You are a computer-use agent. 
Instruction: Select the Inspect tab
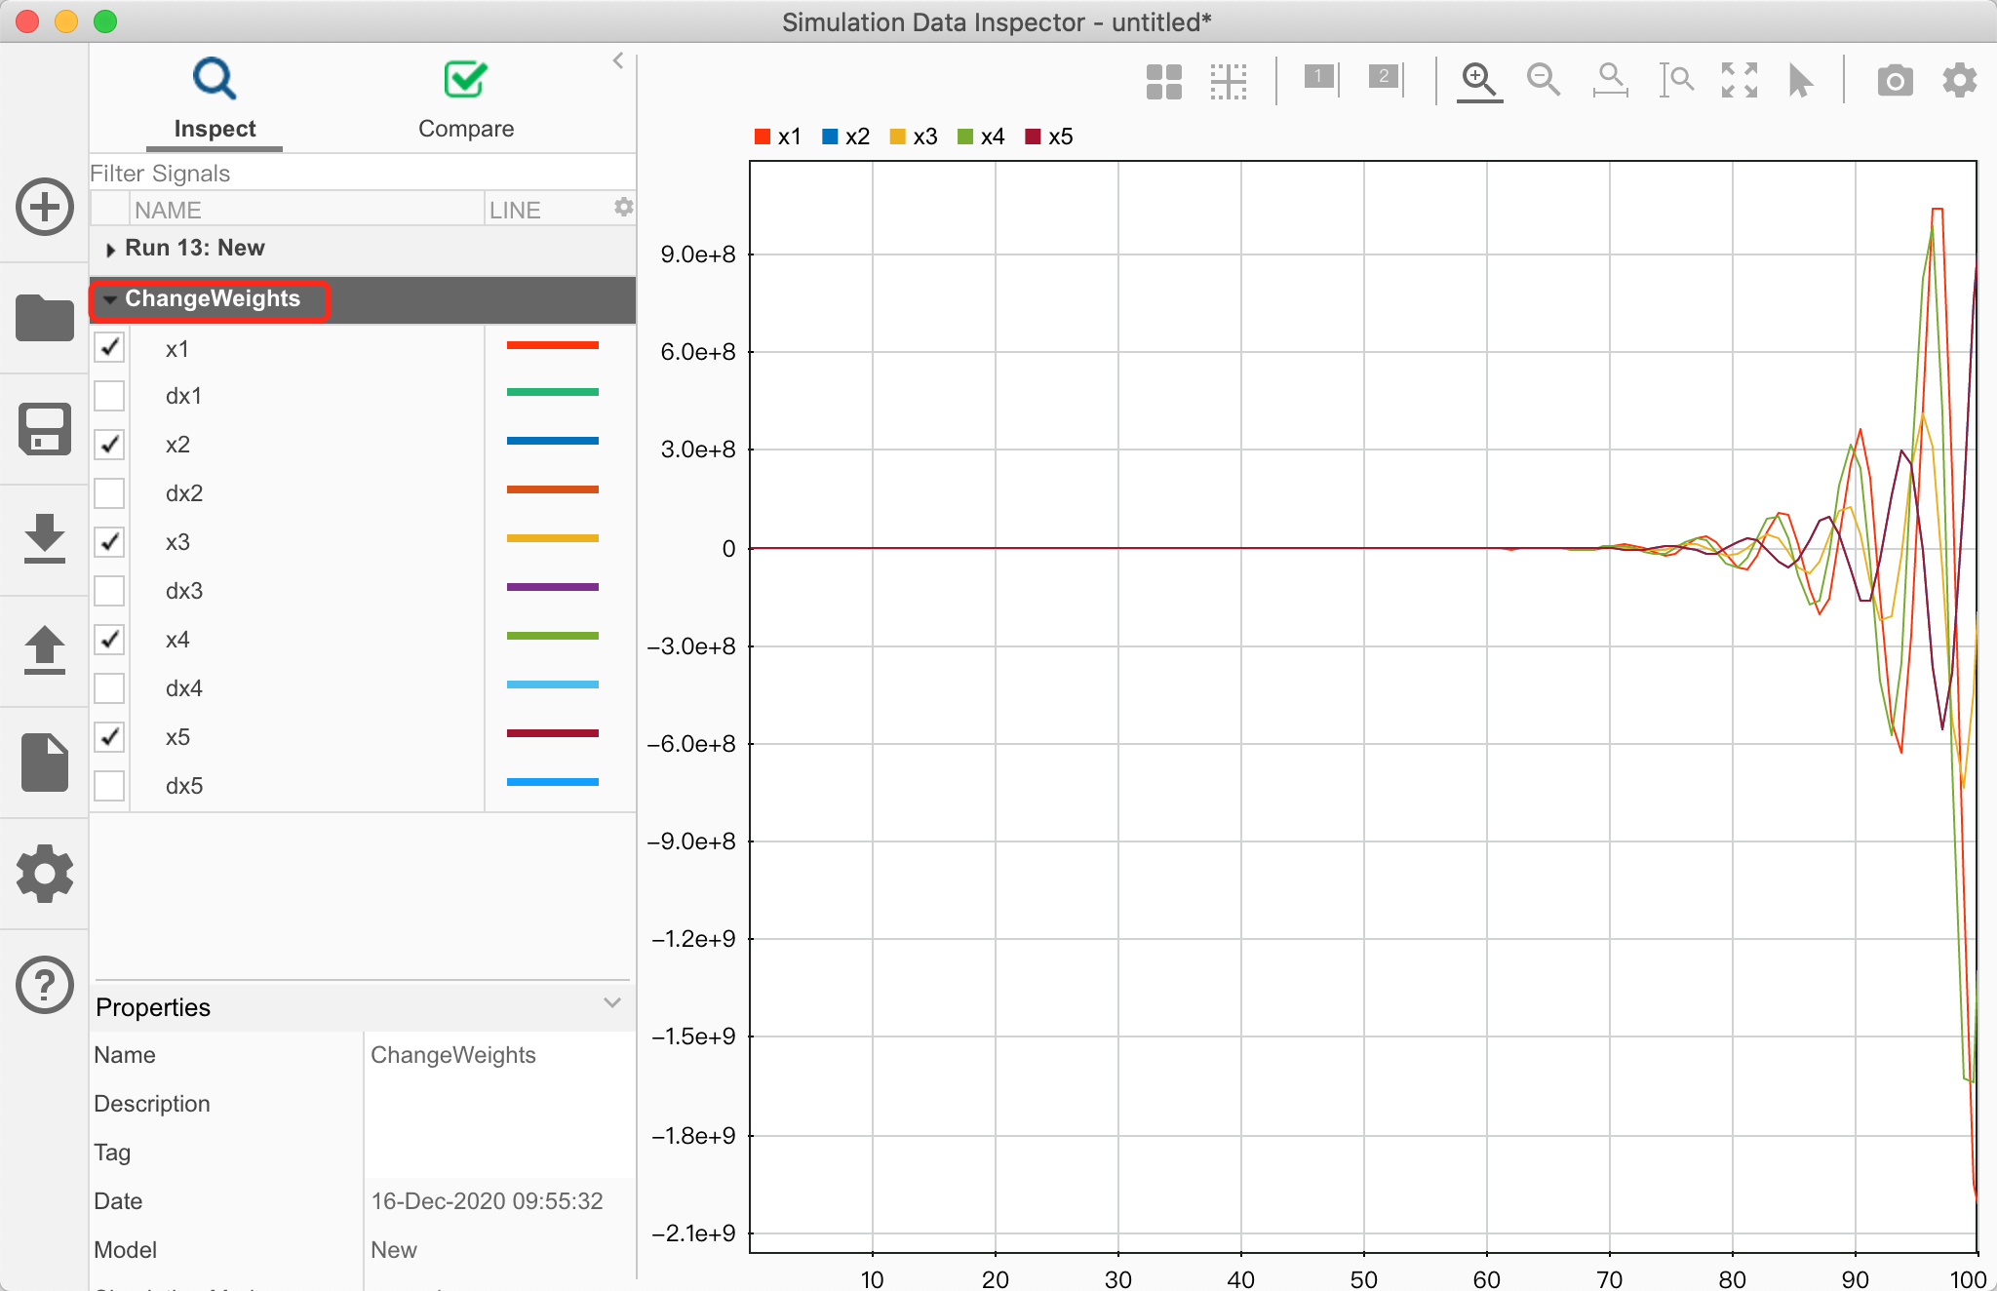tap(215, 100)
